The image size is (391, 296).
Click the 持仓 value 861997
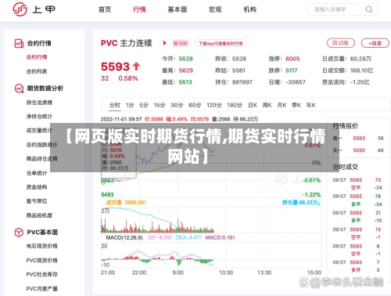[242, 82]
